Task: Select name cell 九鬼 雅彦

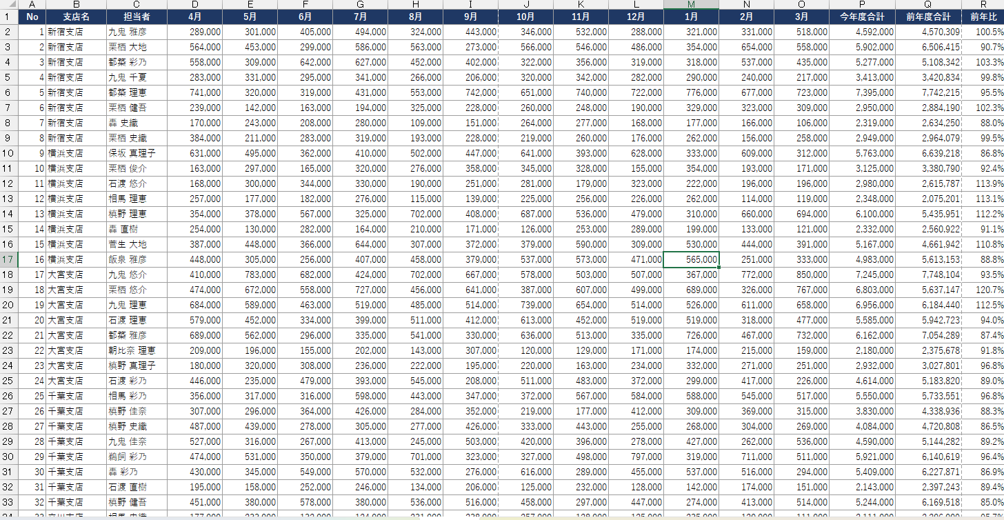Action: coord(137,32)
